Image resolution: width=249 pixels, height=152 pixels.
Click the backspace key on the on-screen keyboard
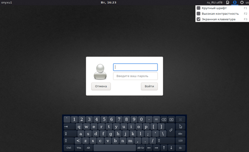click(x=164, y=119)
